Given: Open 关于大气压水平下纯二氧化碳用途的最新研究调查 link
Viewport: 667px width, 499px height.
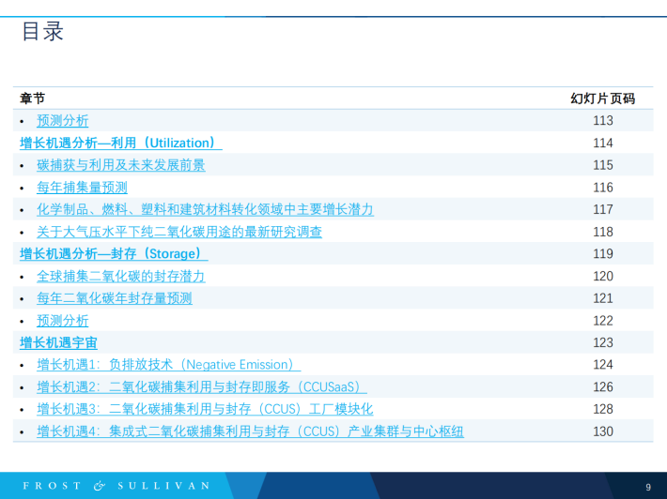Looking at the screenshot, I should (x=179, y=232).
